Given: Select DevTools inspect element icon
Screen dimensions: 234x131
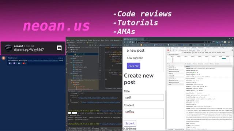Looking at the screenshot, I should click(168, 48).
